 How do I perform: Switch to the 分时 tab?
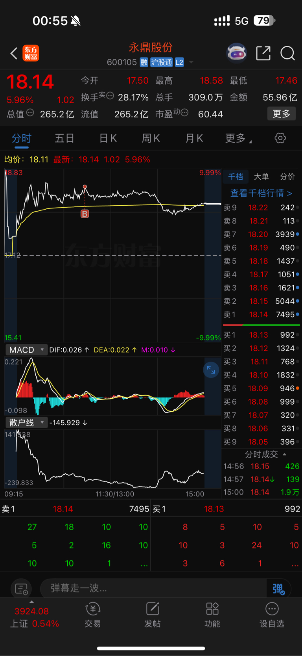click(x=22, y=138)
